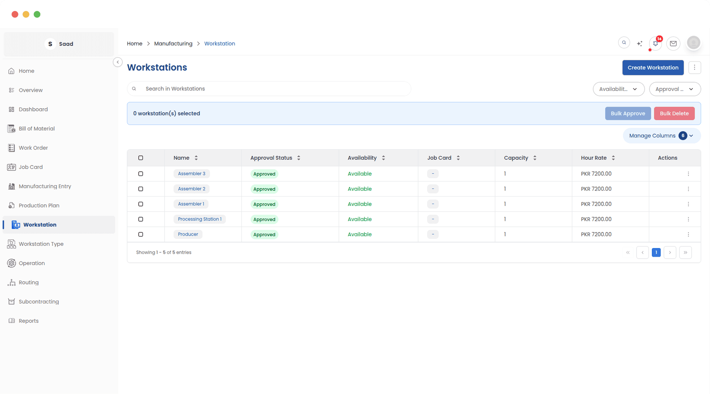This screenshot has width=710, height=419.
Task: Open the Approval status filter dropdown
Action: [674, 89]
